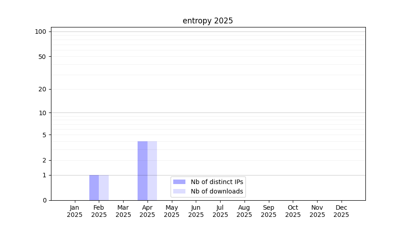Image resolution: width=406 pixels, height=225 pixels.
Task: Select the 'Nb of distinct IPs' legend label
Action: [217, 182]
